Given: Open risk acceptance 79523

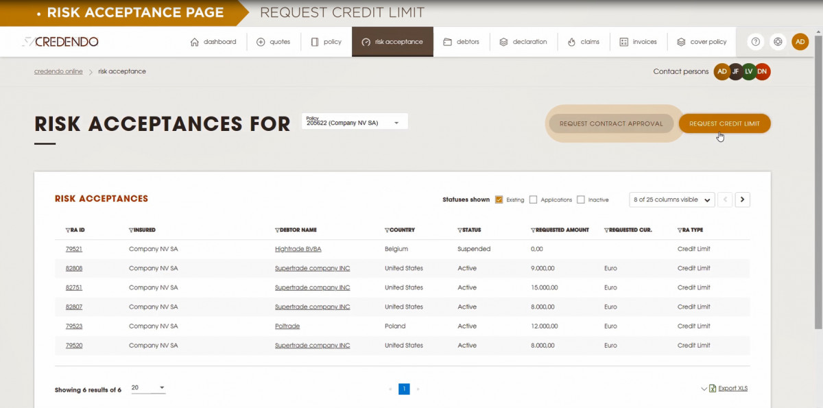Looking at the screenshot, I should [74, 326].
